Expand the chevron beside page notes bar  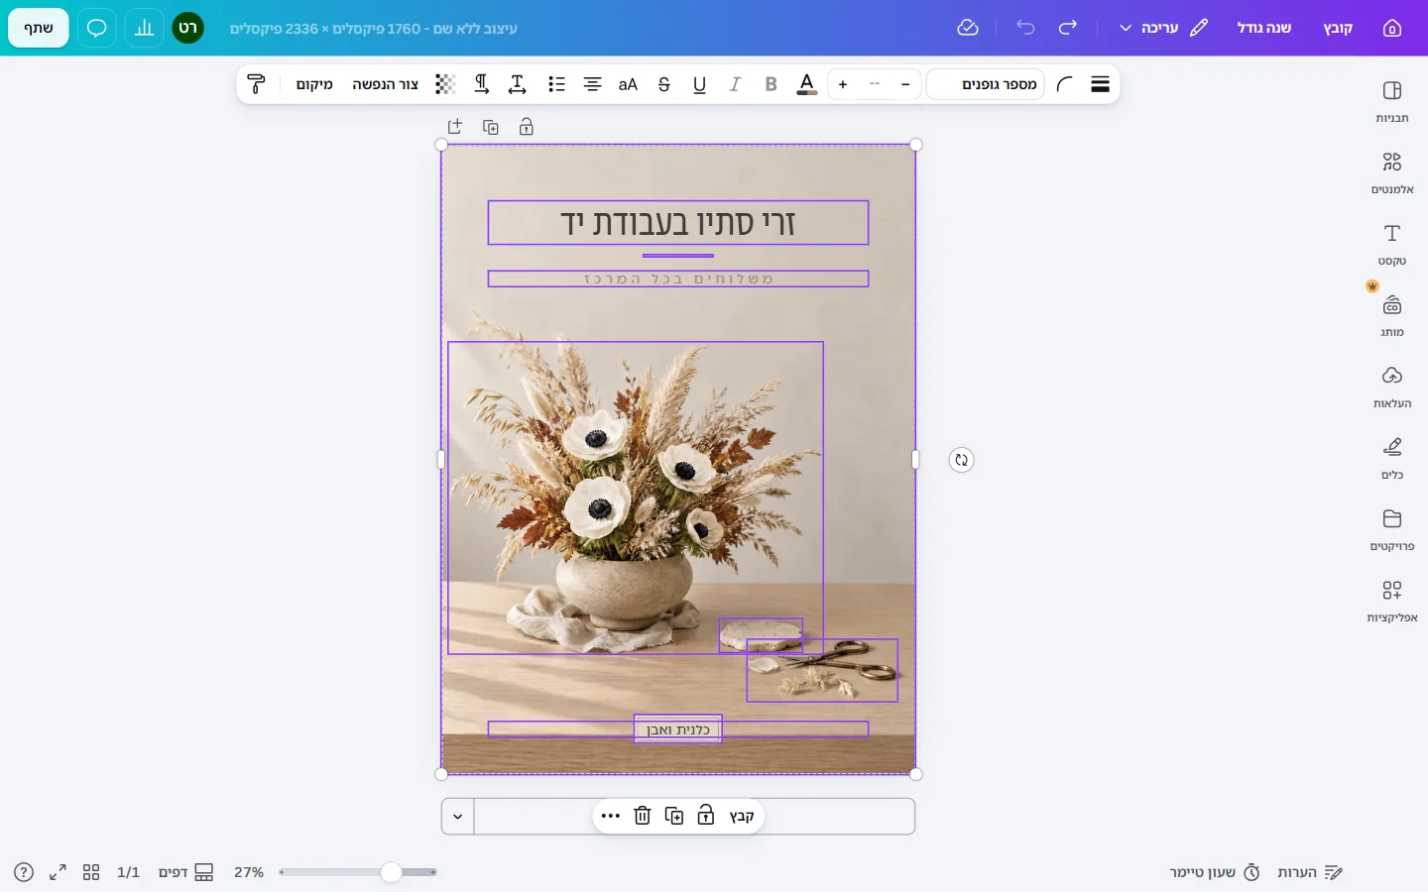pos(457,817)
